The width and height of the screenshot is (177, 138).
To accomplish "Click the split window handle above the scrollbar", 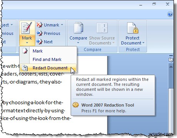I will tap(171, 56).
